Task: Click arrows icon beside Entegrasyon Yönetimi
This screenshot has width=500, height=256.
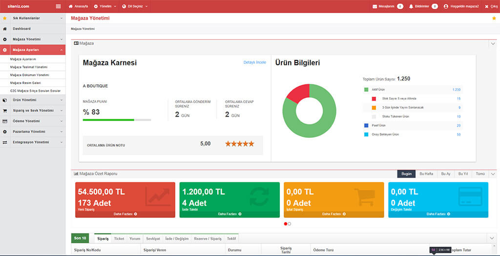Action: pyautogui.click(x=4, y=142)
